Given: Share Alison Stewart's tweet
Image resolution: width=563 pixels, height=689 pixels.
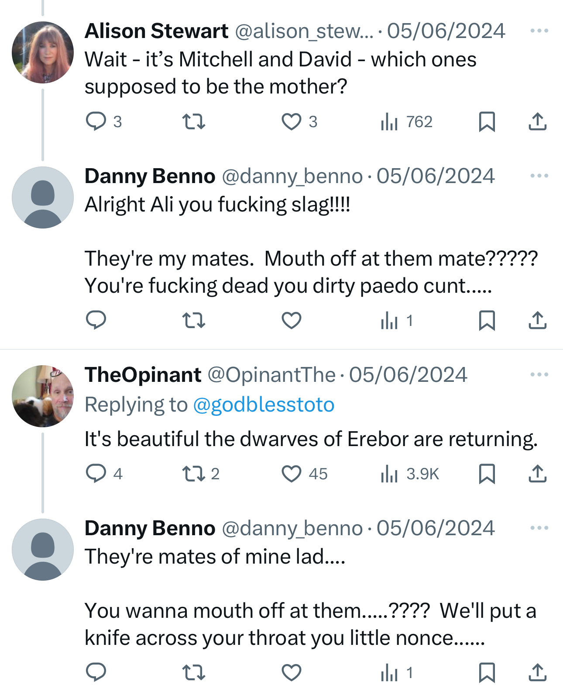Looking at the screenshot, I should pos(537,121).
